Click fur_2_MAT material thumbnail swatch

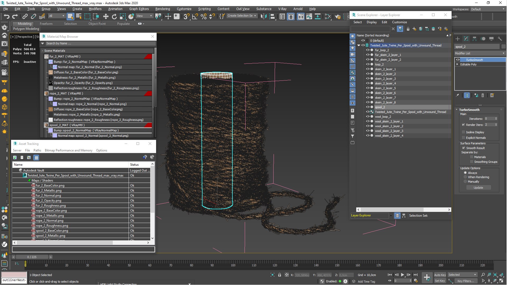[x=46, y=56]
